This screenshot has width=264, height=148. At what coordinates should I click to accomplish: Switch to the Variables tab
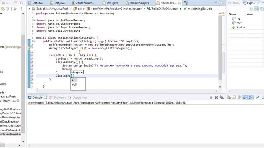tap(233, 3)
